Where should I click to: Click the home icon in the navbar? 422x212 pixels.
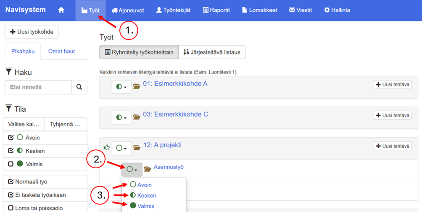point(61,10)
